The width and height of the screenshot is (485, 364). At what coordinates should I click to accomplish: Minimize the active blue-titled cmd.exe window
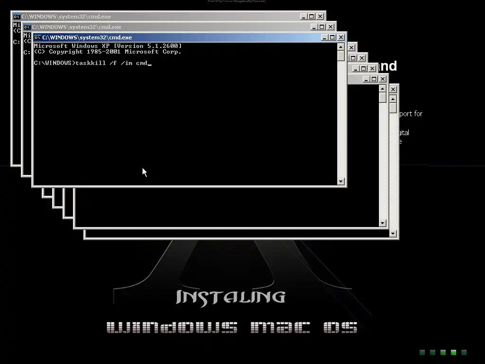coord(324,37)
